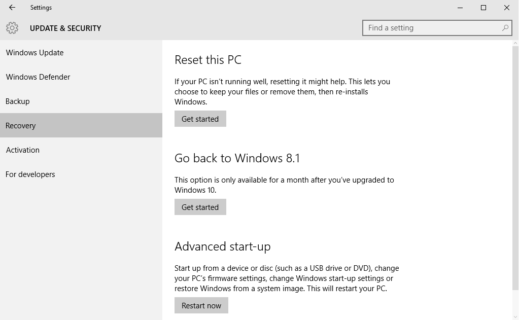Viewport: 519px width, 320px height.
Task: Click the search magnifier icon
Action: coord(504,28)
